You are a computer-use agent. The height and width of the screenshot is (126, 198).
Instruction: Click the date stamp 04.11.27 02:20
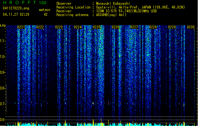(16, 14)
